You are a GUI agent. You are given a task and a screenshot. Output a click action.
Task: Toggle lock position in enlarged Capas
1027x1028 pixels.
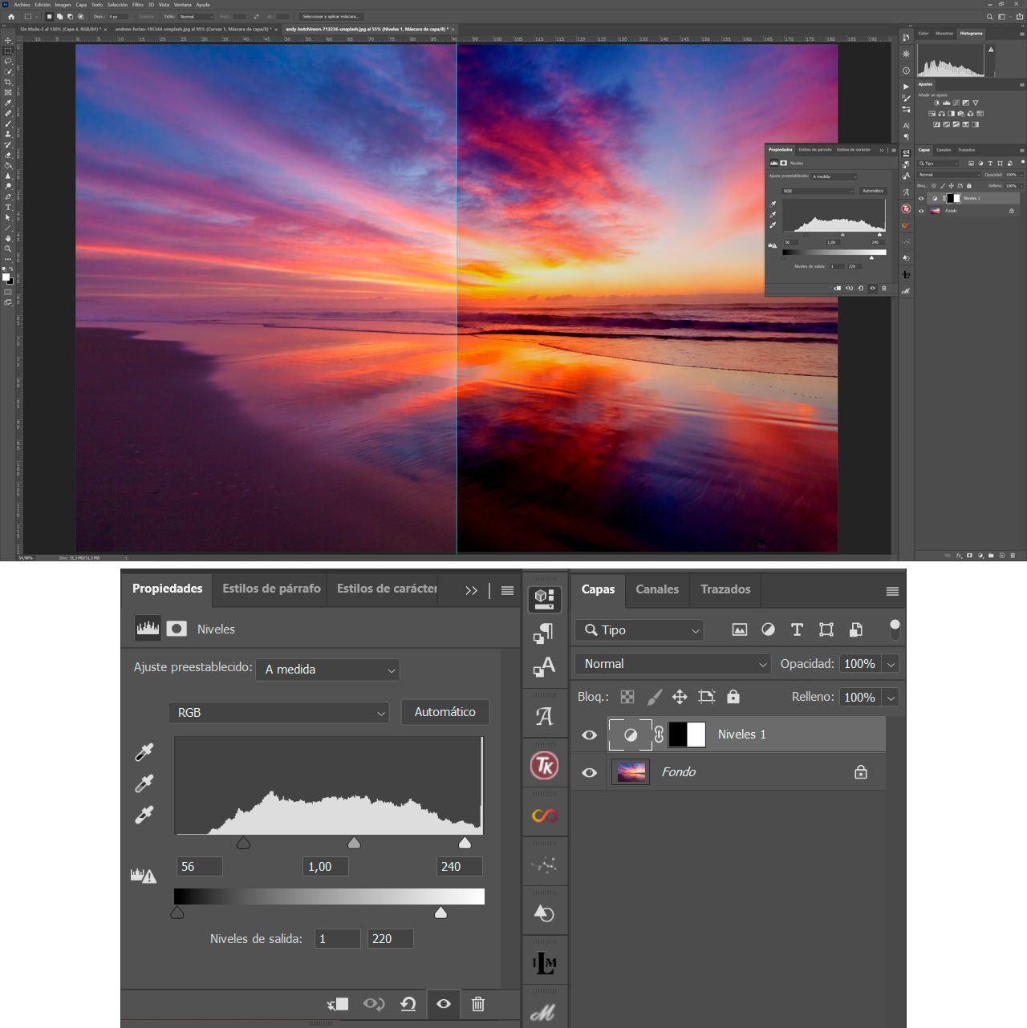(680, 697)
